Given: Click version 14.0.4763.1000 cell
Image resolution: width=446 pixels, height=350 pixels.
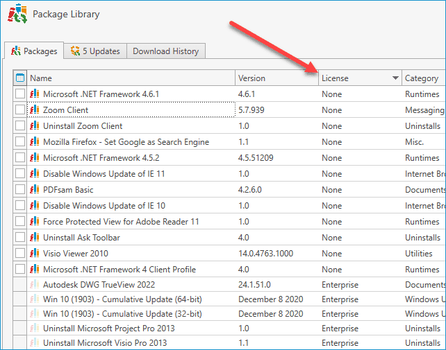Looking at the screenshot, I should click(265, 253).
